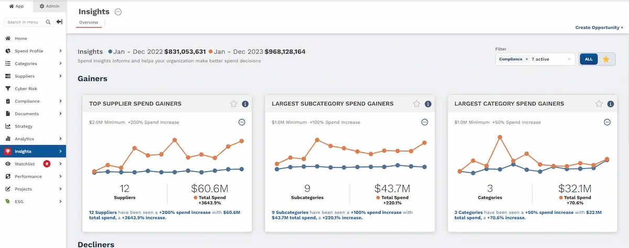The height and width of the screenshot is (248, 629).
Task: Open ellipsis menu in Largest Subcategory Spend Gainers
Action: pyautogui.click(x=425, y=122)
